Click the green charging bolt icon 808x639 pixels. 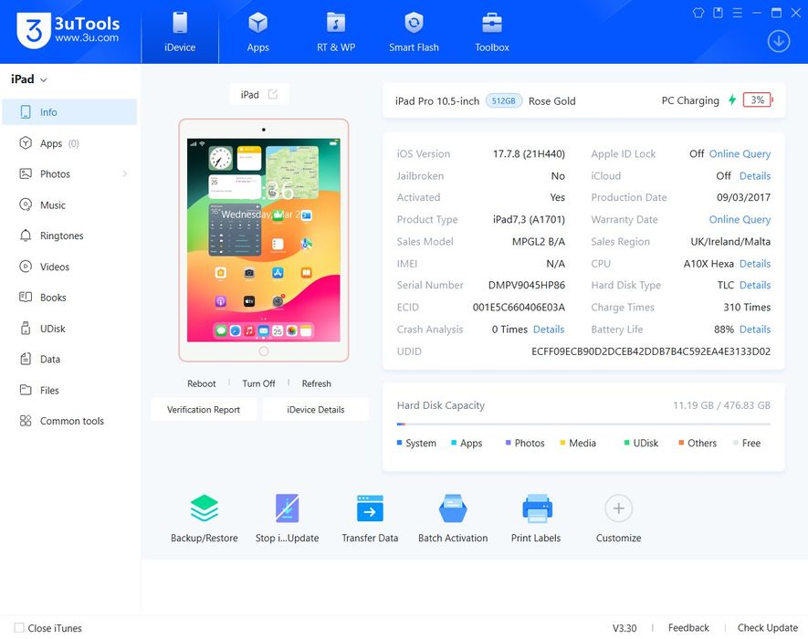click(x=731, y=100)
